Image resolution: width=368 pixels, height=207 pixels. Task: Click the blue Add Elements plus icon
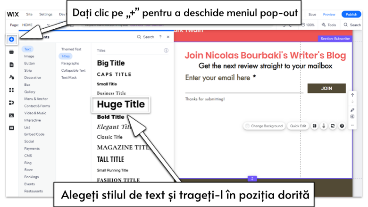pyautogui.click(x=11, y=39)
